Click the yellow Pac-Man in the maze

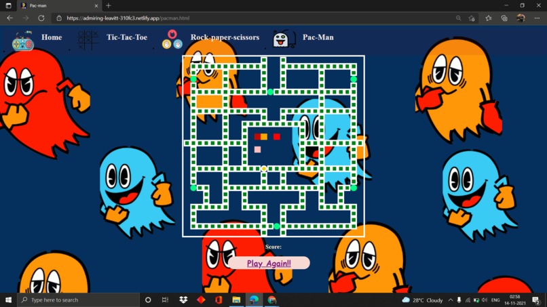[x=264, y=169]
